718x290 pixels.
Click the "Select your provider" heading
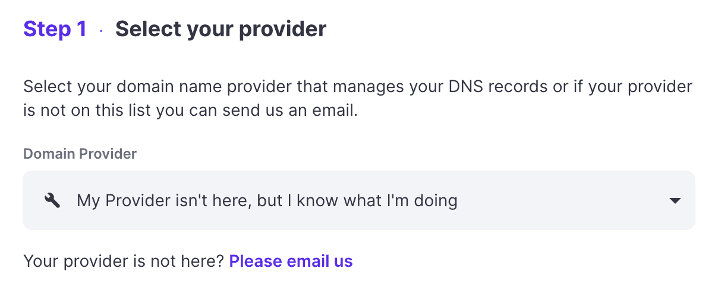pyautogui.click(x=221, y=29)
